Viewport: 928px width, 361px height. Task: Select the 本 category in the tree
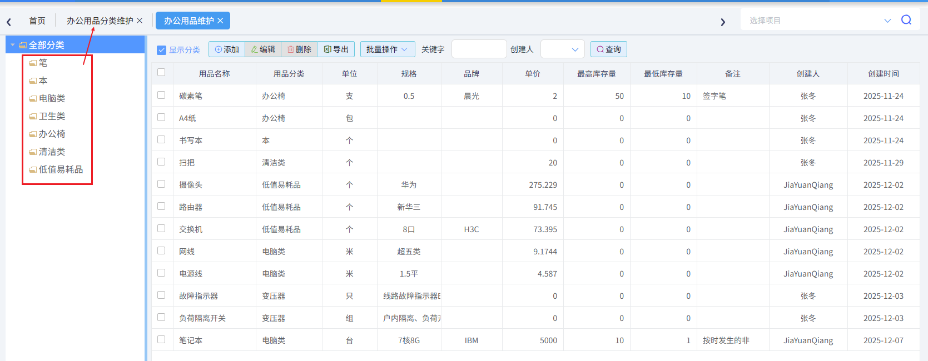(x=43, y=81)
